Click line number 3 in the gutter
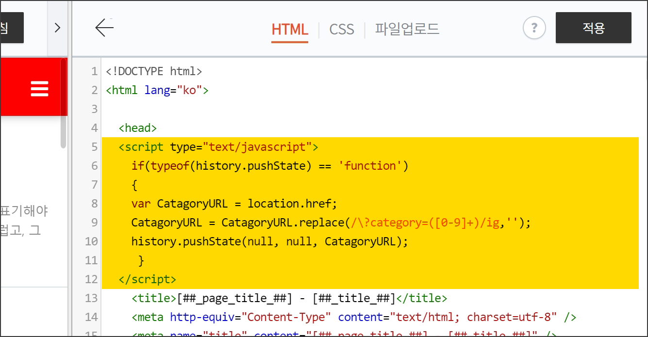 (x=94, y=109)
